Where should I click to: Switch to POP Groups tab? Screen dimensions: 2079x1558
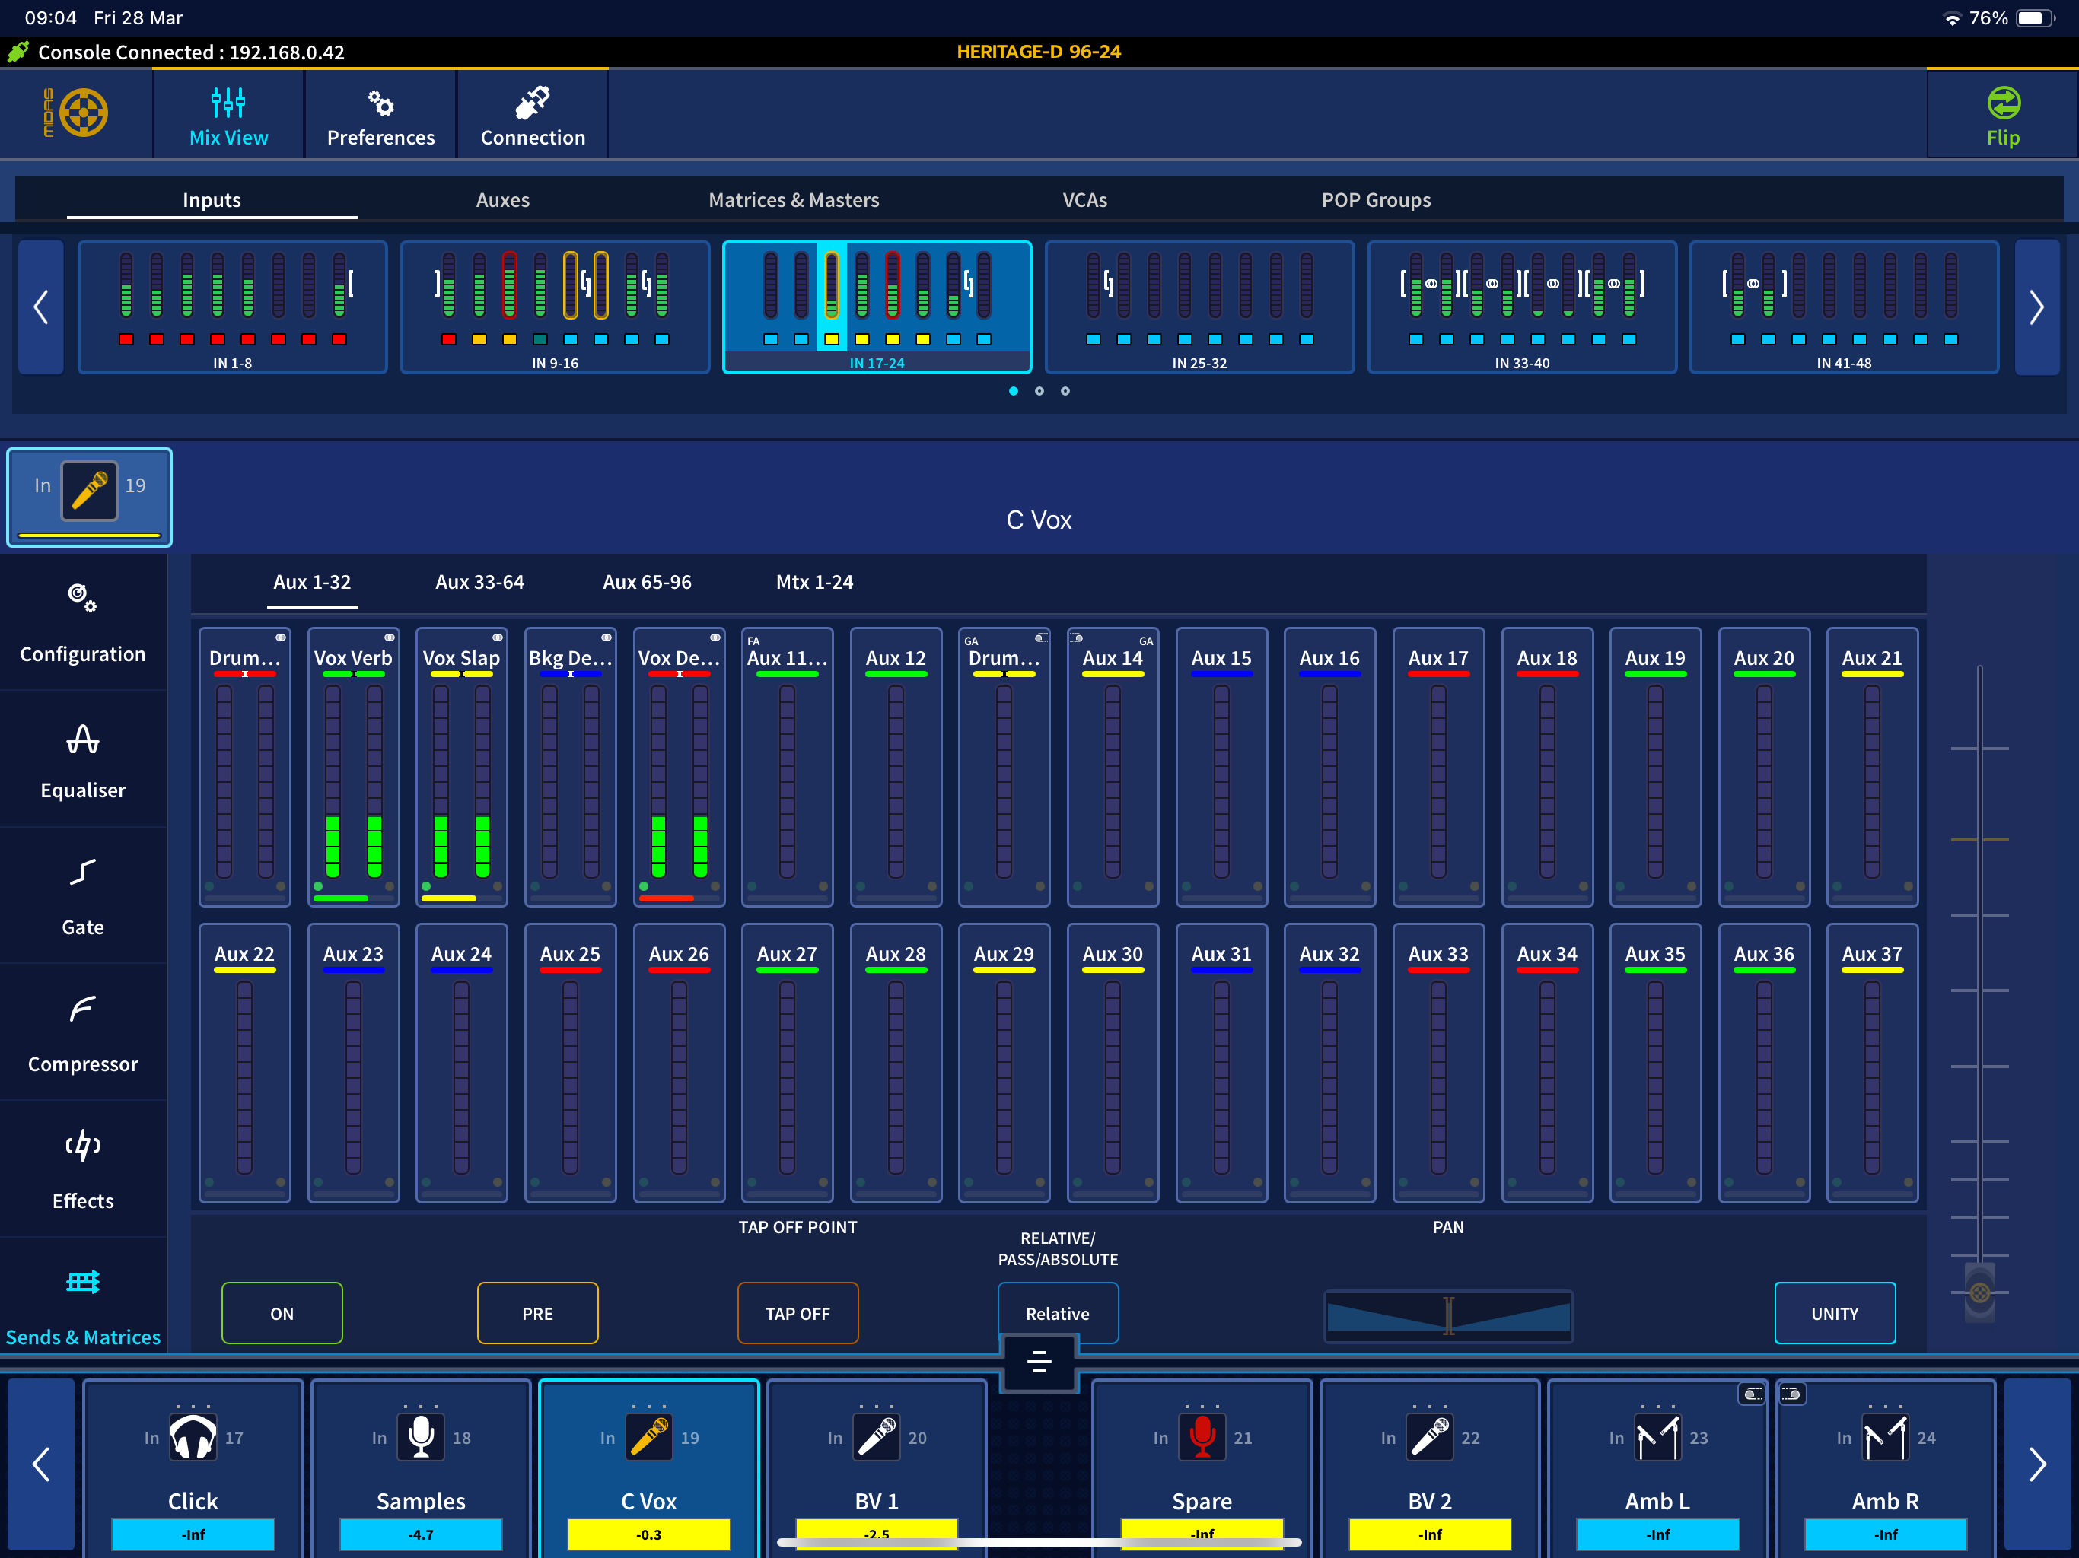1376,200
